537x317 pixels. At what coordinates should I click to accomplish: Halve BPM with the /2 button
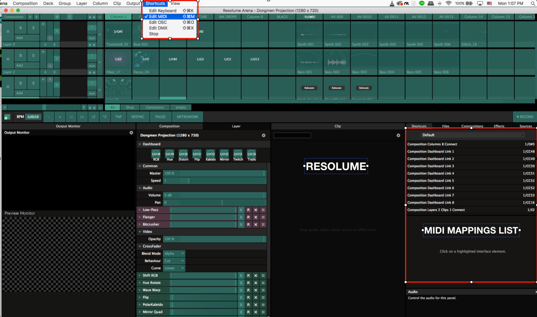pyautogui.click(x=93, y=117)
